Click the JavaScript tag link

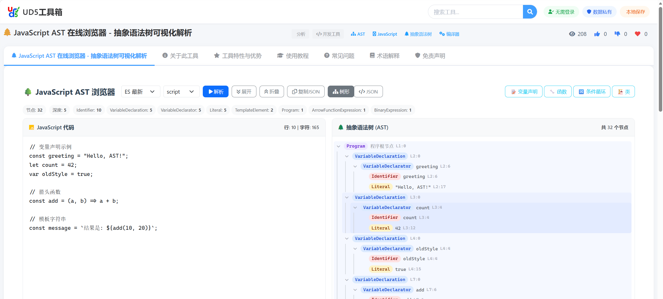point(385,34)
